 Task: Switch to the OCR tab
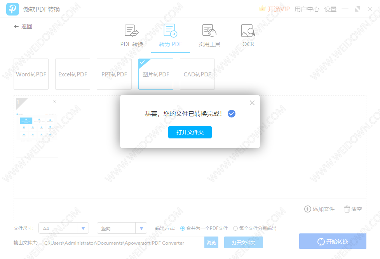248,36
